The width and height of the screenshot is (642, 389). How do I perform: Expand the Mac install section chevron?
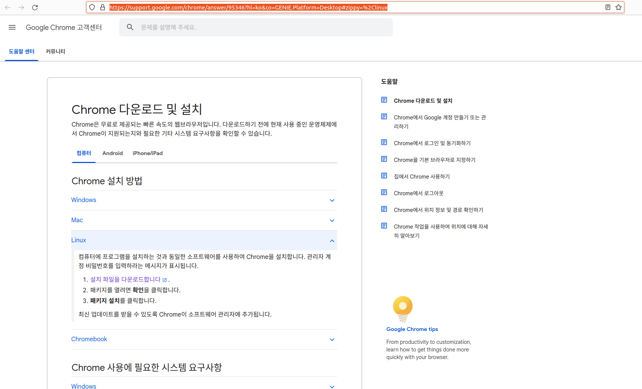(x=332, y=221)
